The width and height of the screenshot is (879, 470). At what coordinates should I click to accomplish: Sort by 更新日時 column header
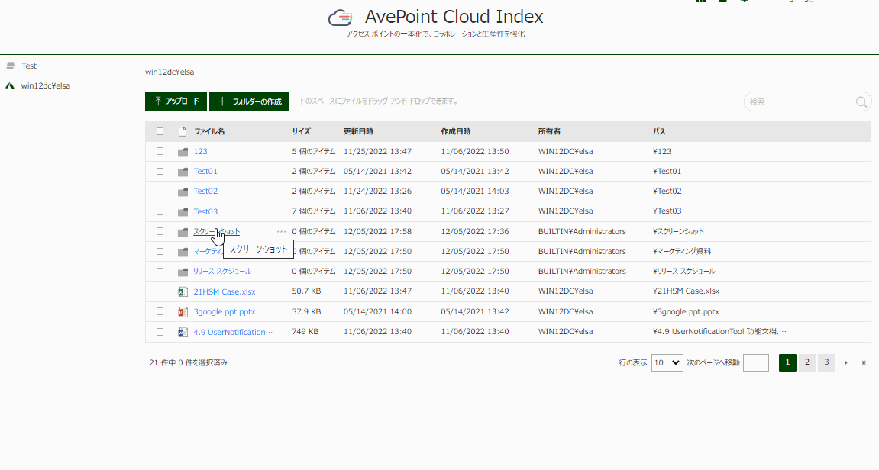358,132
